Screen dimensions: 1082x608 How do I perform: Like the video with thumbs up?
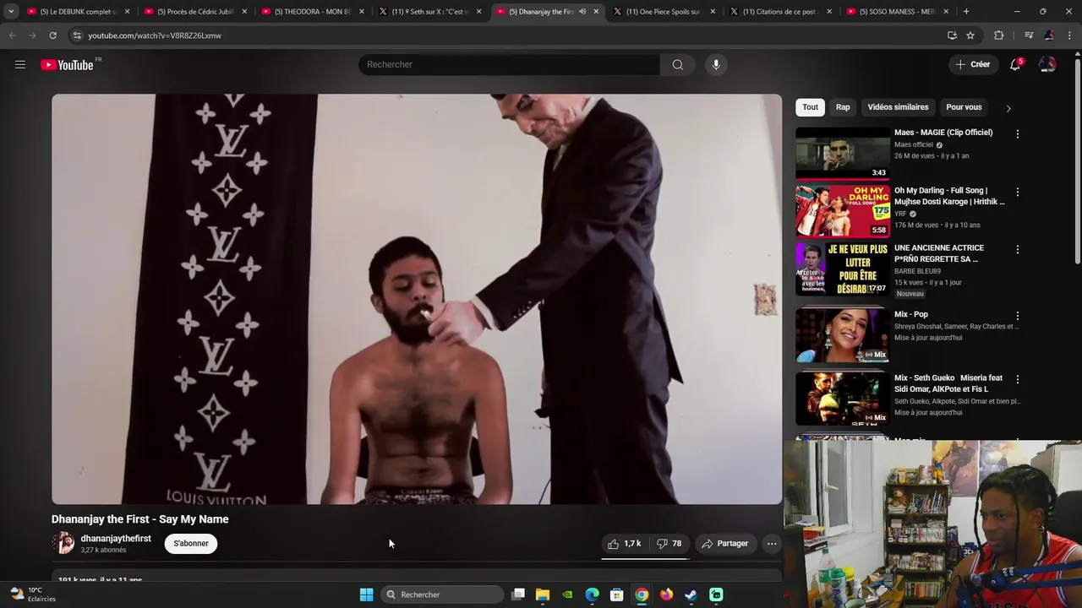[x=625, y=544]
